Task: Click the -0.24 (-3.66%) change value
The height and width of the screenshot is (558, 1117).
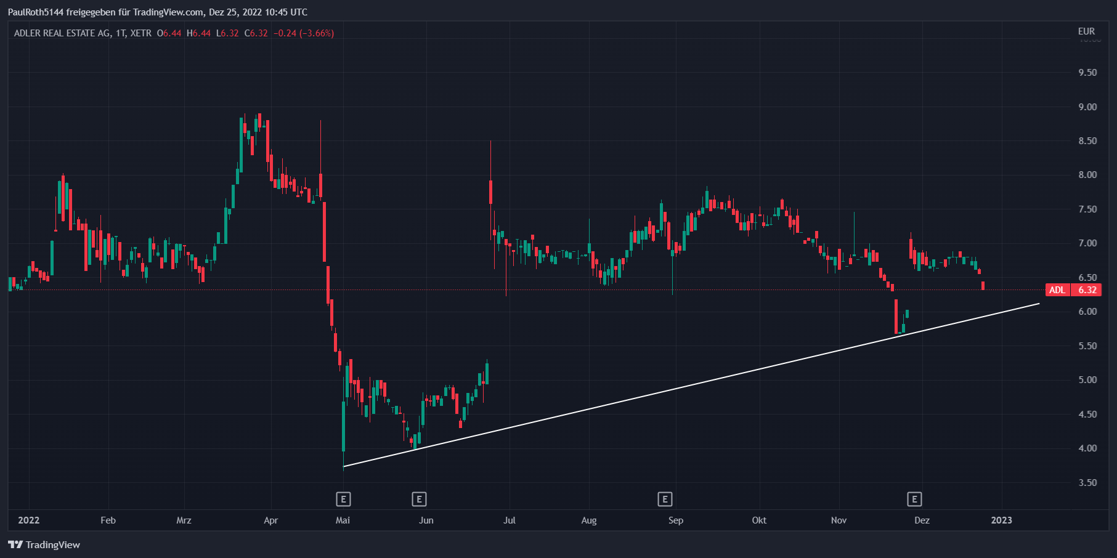Action: tap(304, 33)
